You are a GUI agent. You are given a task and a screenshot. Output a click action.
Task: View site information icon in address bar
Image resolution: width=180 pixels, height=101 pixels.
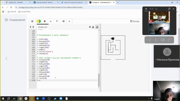point(16,7)
